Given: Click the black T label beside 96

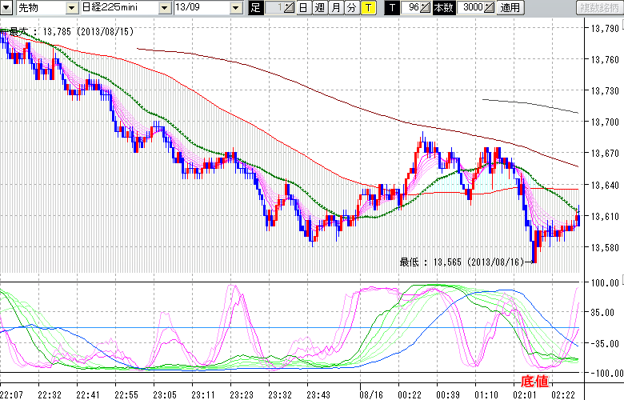Looking at the screenshot, I should [x=392, y=8].
